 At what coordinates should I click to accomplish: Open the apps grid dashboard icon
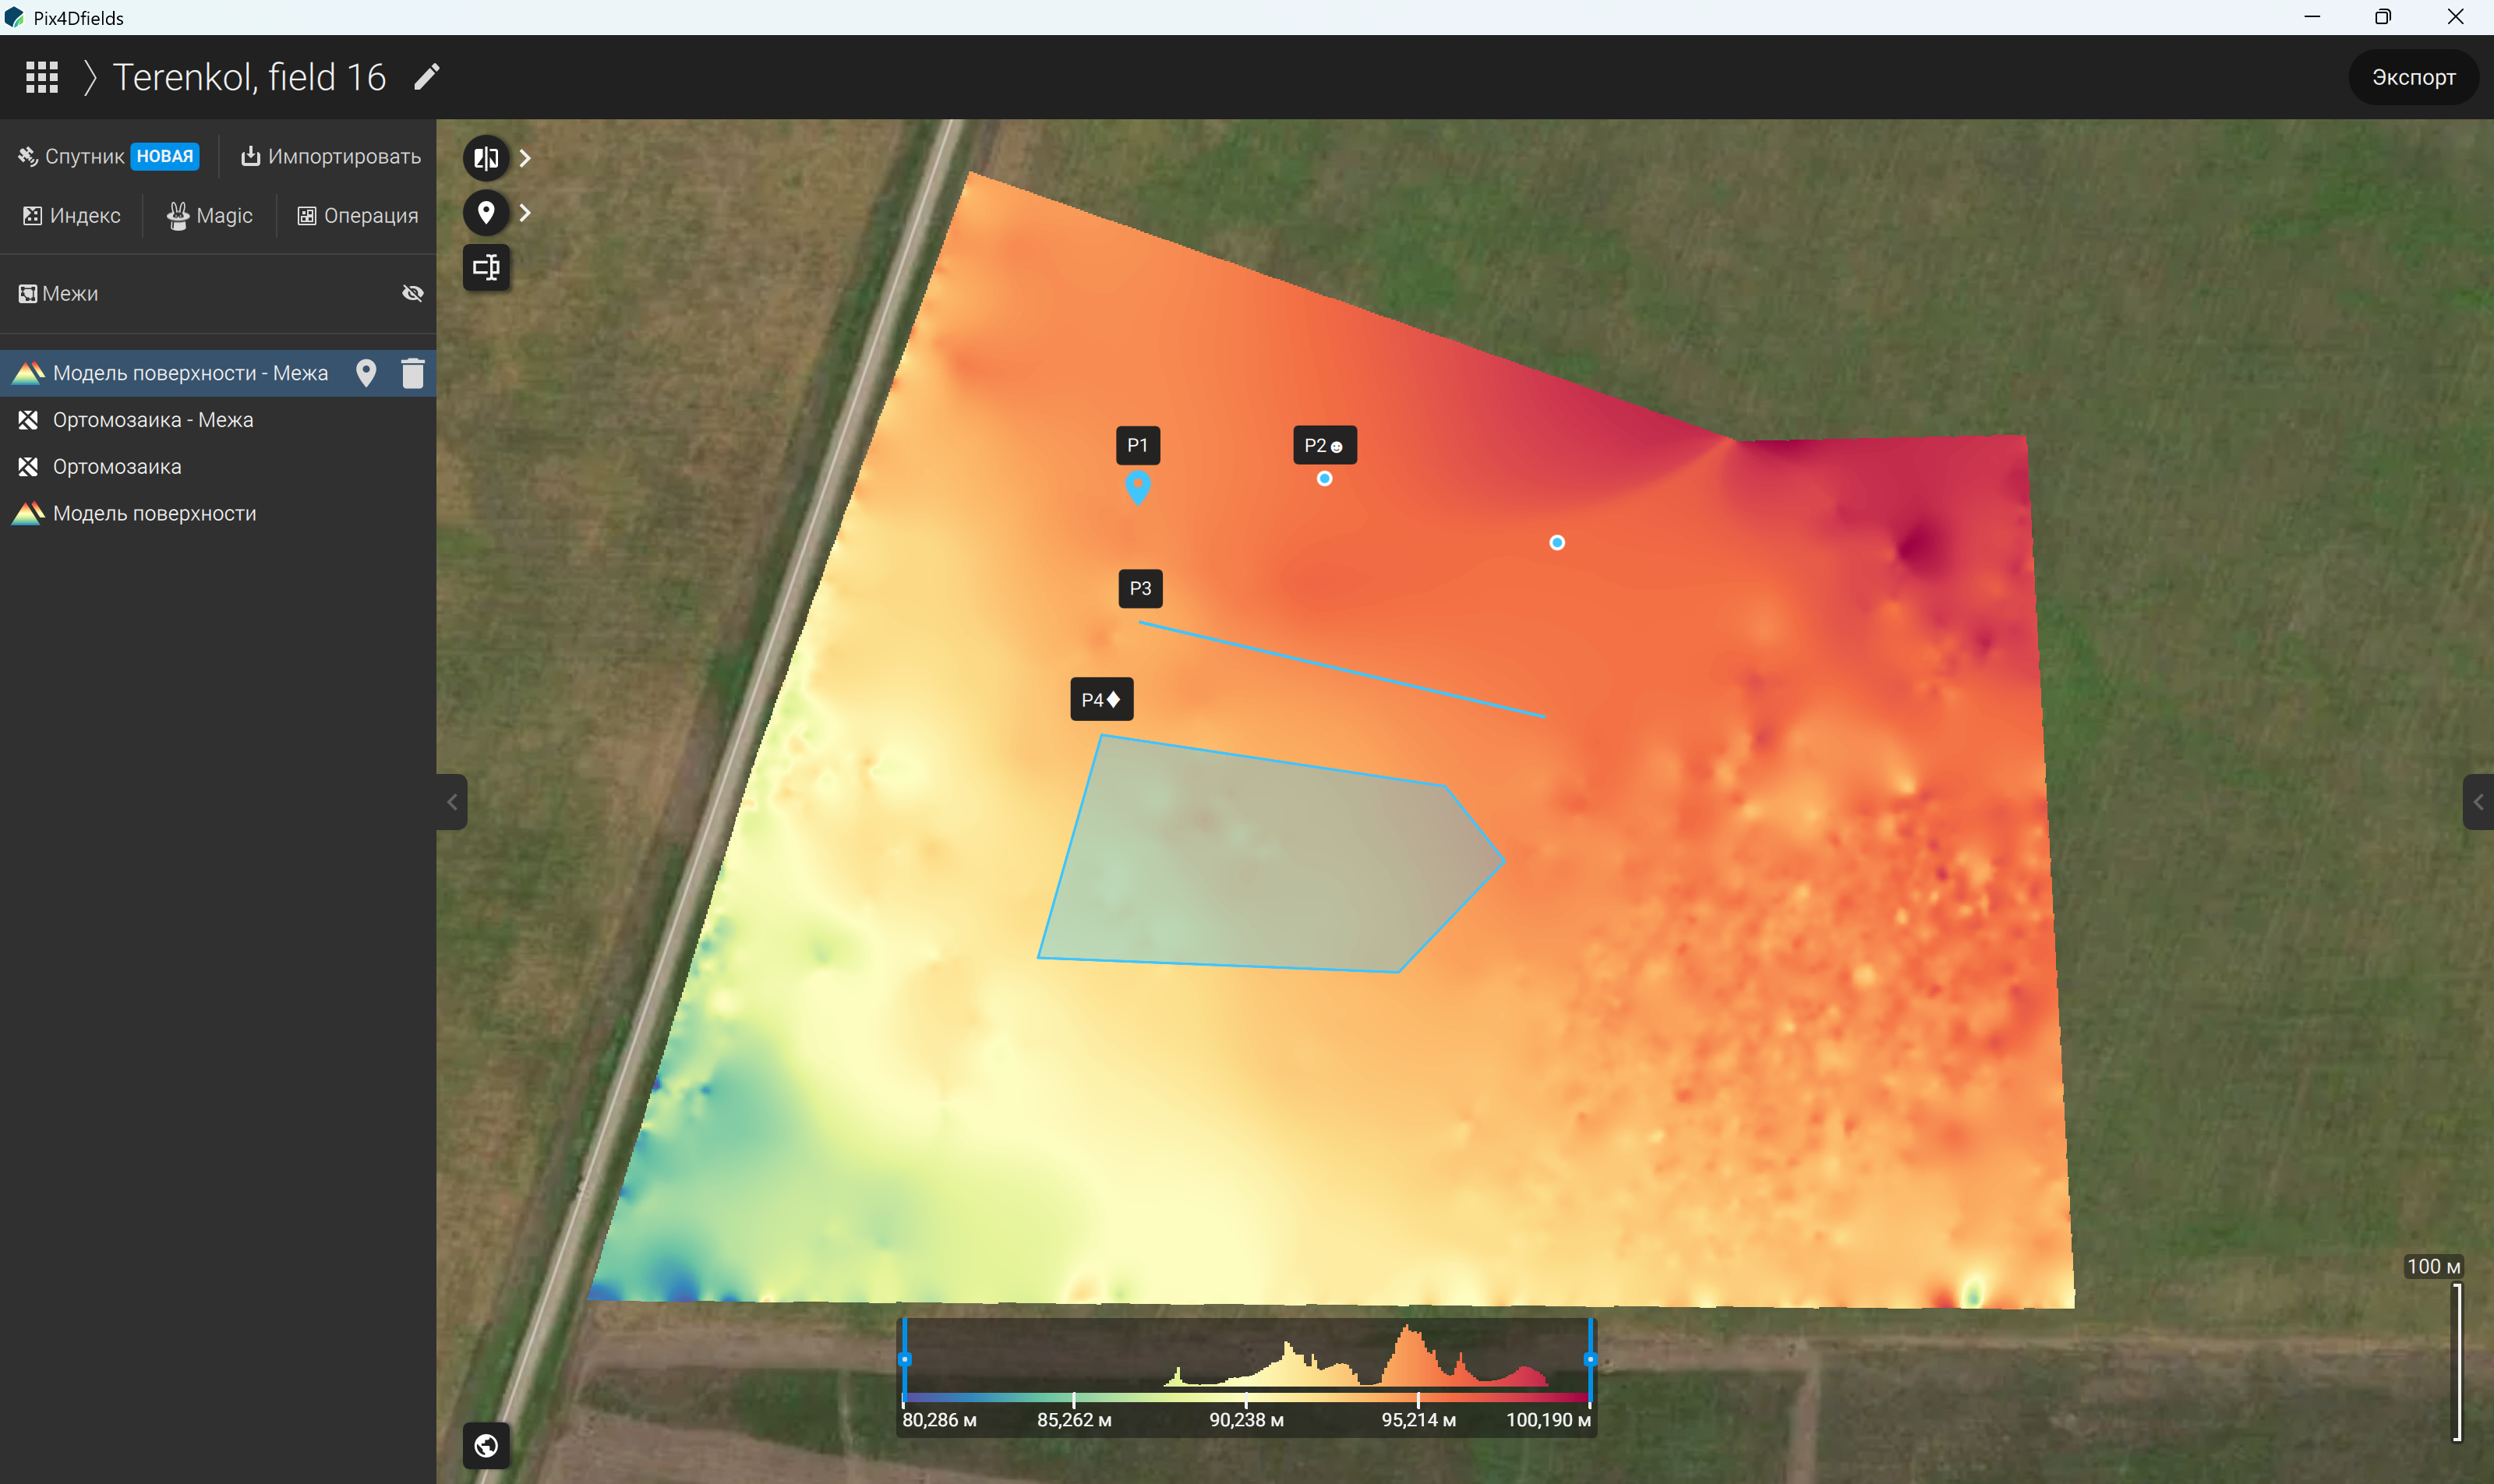point(42,77)
